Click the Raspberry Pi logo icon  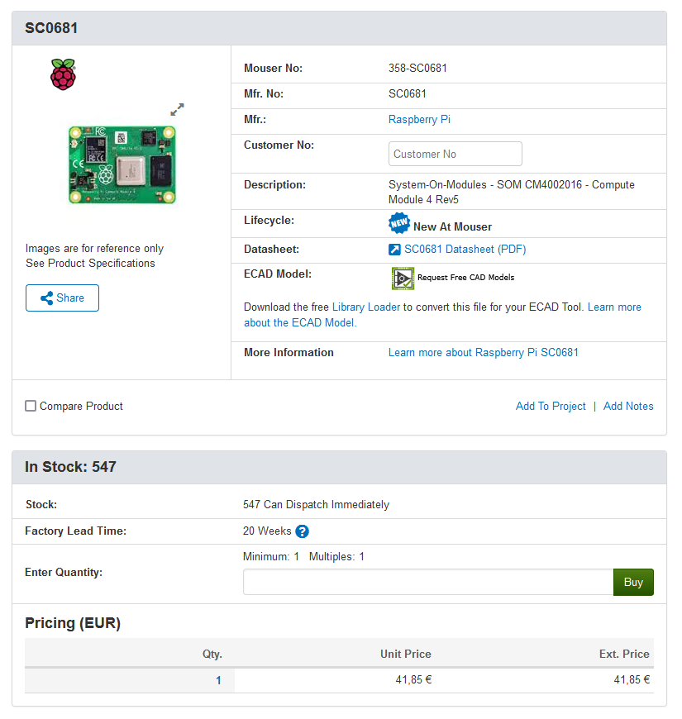(x=63, y=74)
